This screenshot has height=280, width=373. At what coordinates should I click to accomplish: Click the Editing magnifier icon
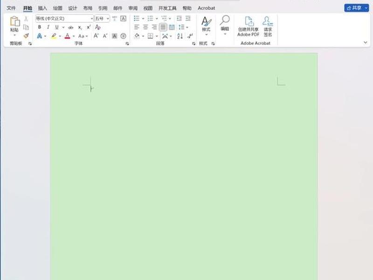tap(225, 21)
